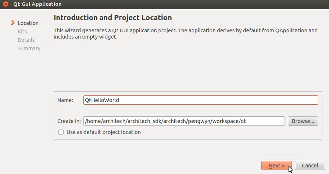Click the 'Name:' label

click(x=65, y=100)
